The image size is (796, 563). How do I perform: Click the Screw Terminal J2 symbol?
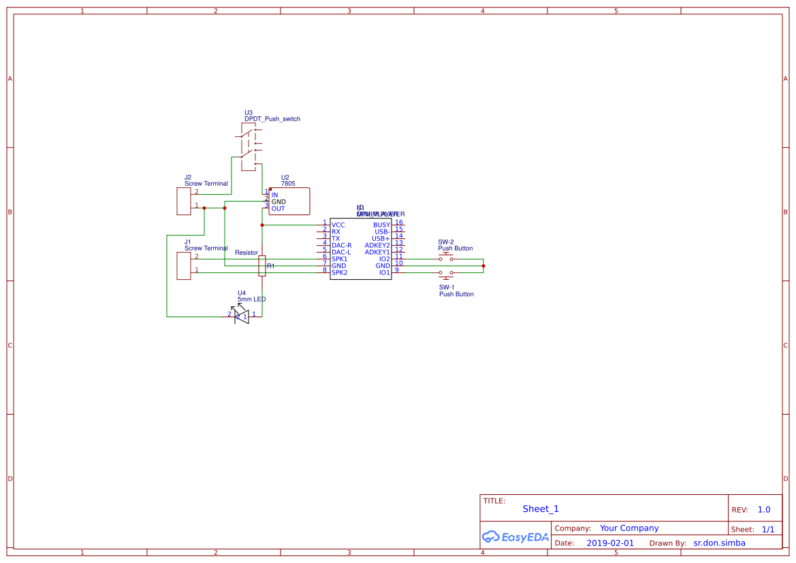(x=184, y=200)
